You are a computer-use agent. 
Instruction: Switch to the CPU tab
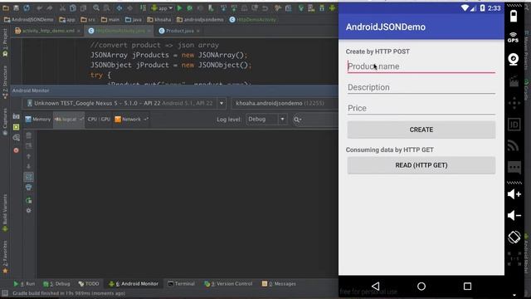click(92, 120)
